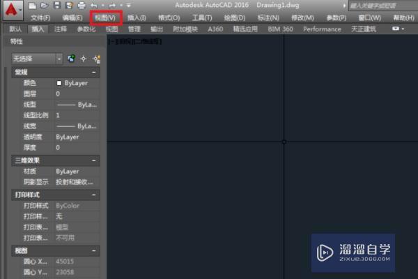The image size is (418, 279).
Task: Collapse the 三维效果 properties section
Action: pyautogui.click(x=93, y=160)
